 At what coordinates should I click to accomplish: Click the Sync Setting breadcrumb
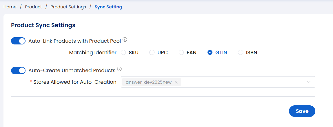108,7
